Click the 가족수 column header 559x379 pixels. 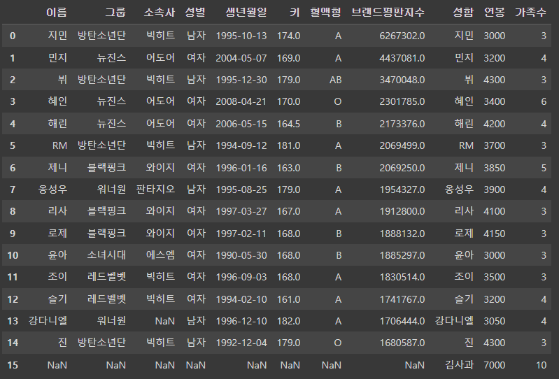coord(530,13)
